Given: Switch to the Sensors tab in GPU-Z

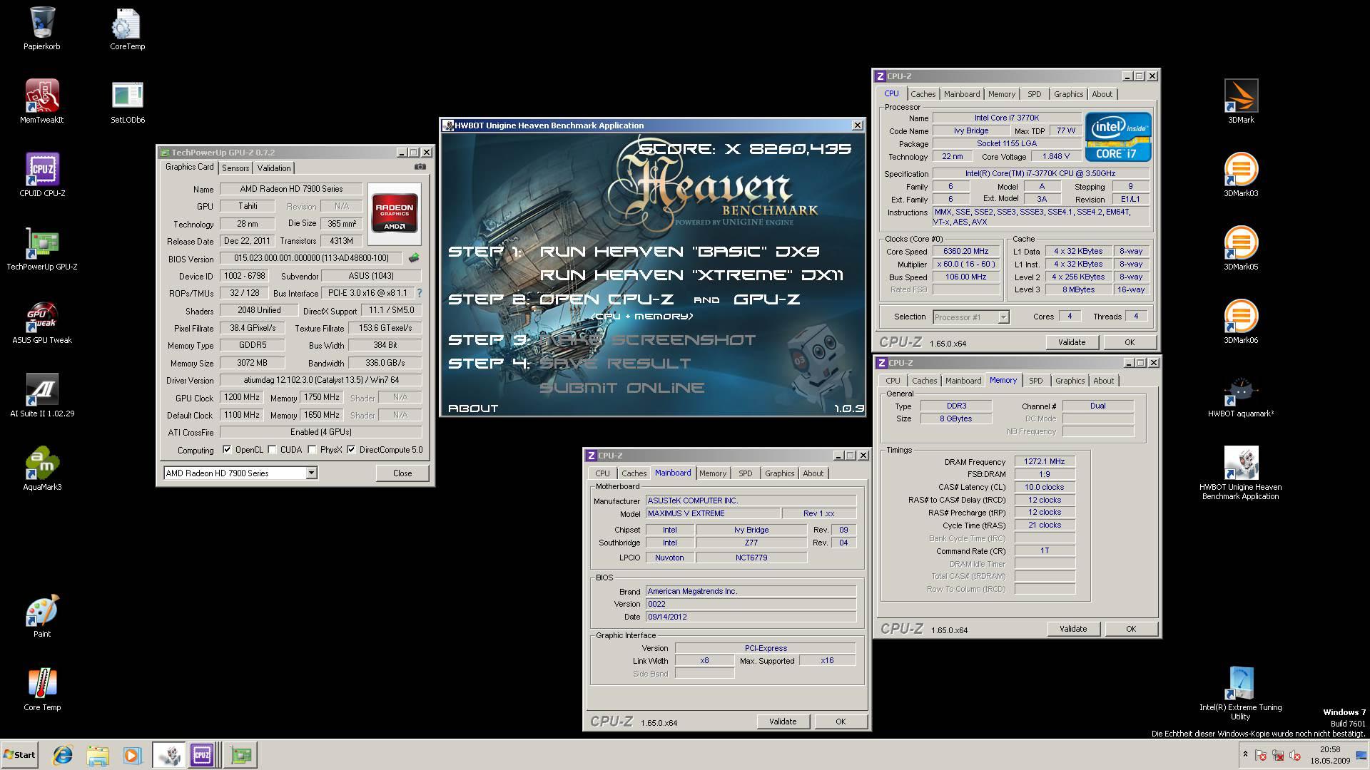Looking at the screenshot, I should (x=235, y=168).
